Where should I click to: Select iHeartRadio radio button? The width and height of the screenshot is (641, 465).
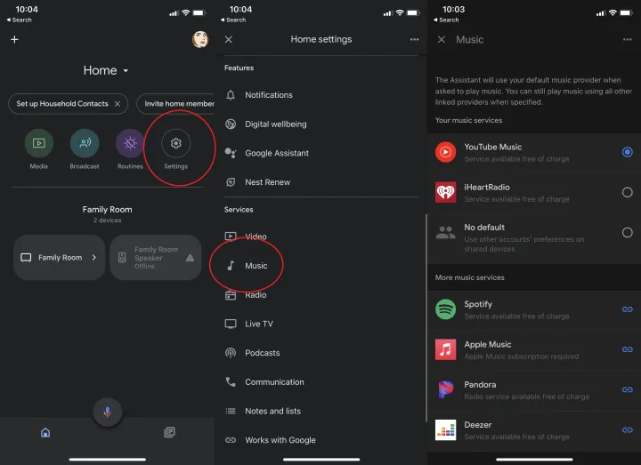pos(627,192)
